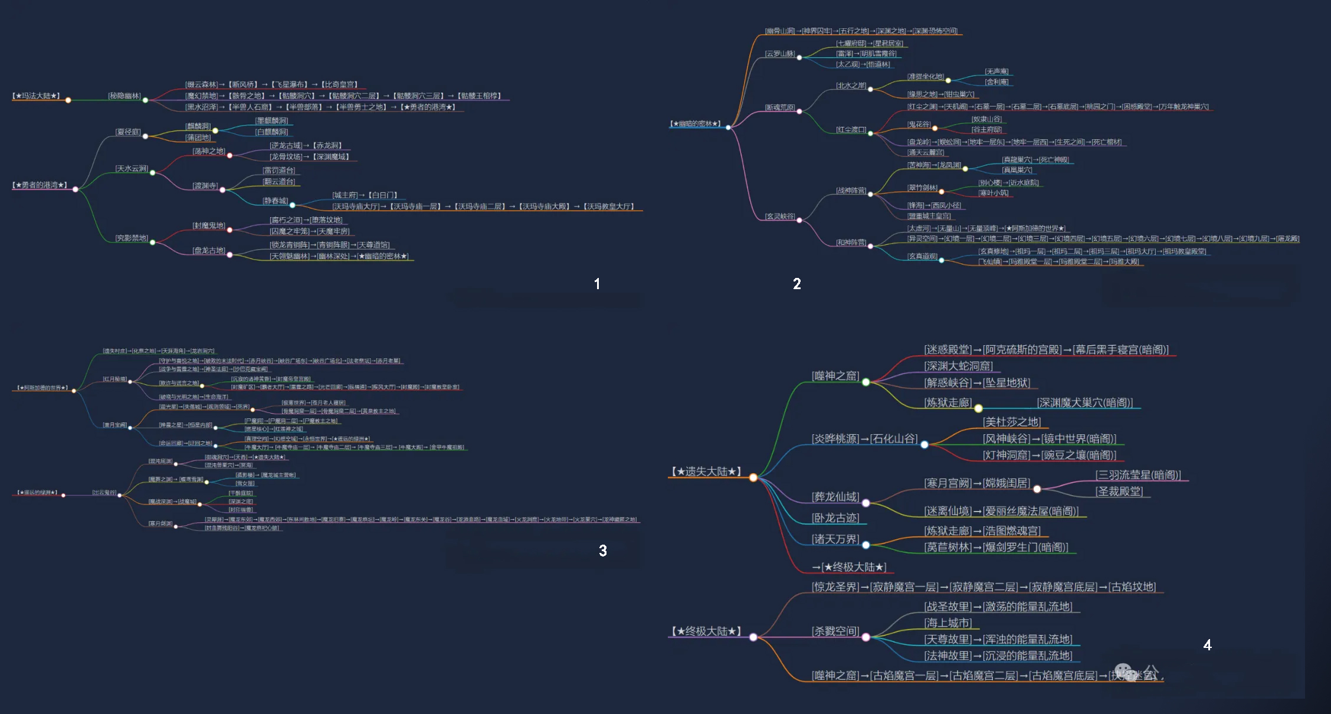1331x714 pixels.
Task: Collapse the [麒麟洞] node circle
Action: [215, 130]
